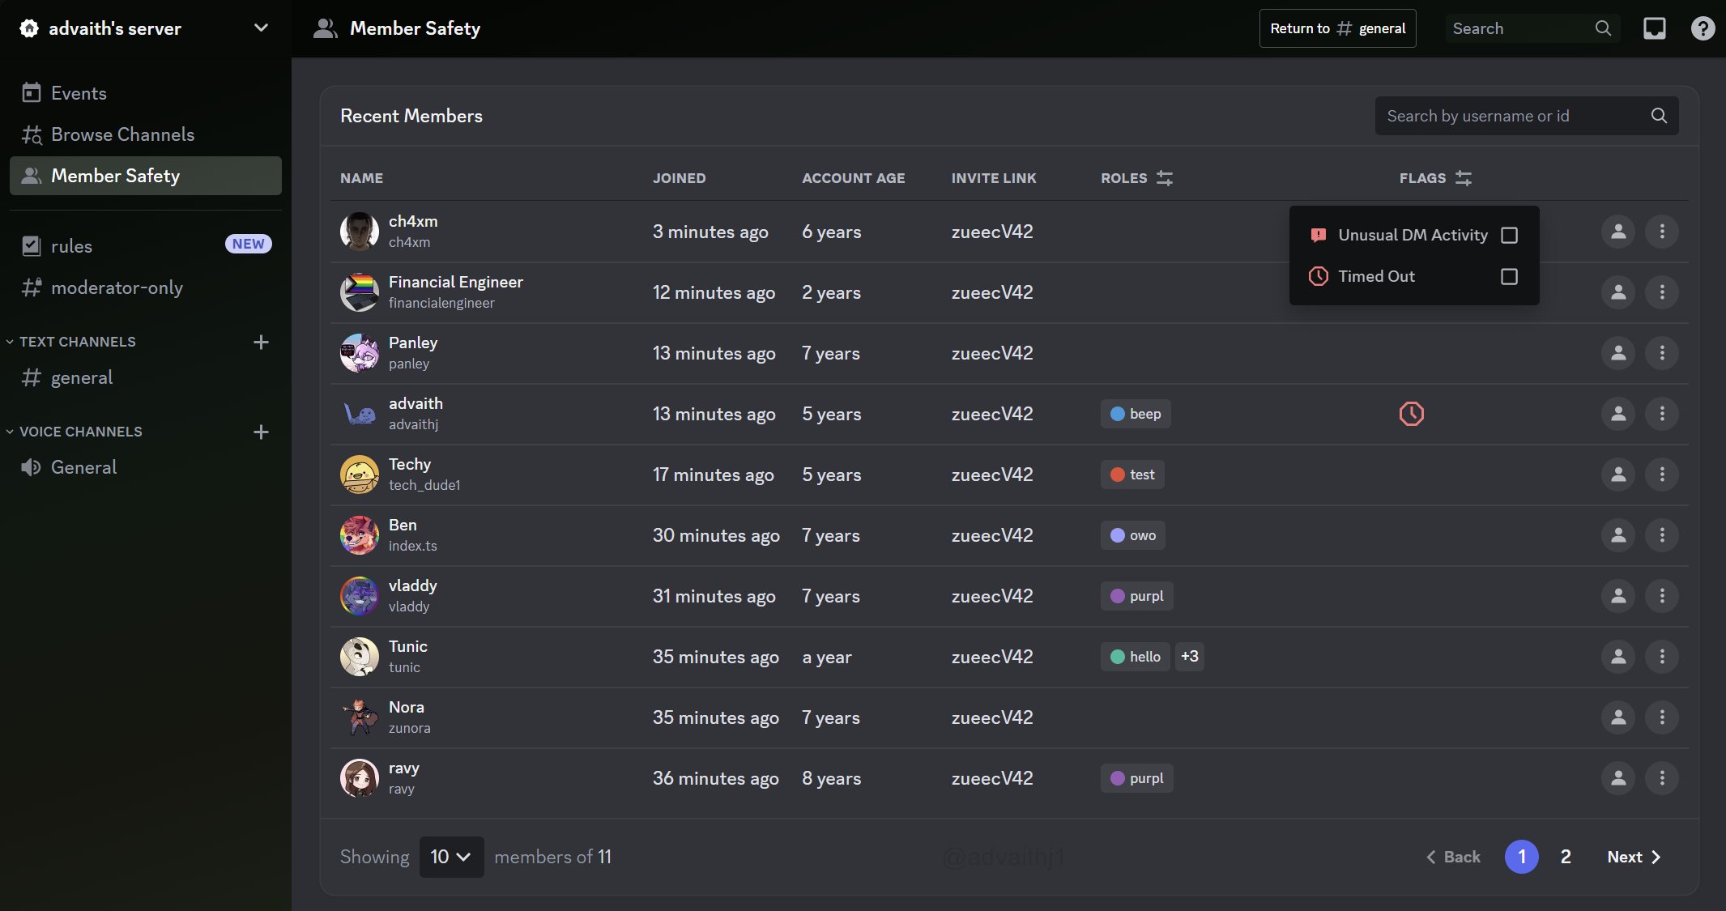Check the Unusual DM Activity checkbox
1726x911 pixels.
pos(1509,235)
